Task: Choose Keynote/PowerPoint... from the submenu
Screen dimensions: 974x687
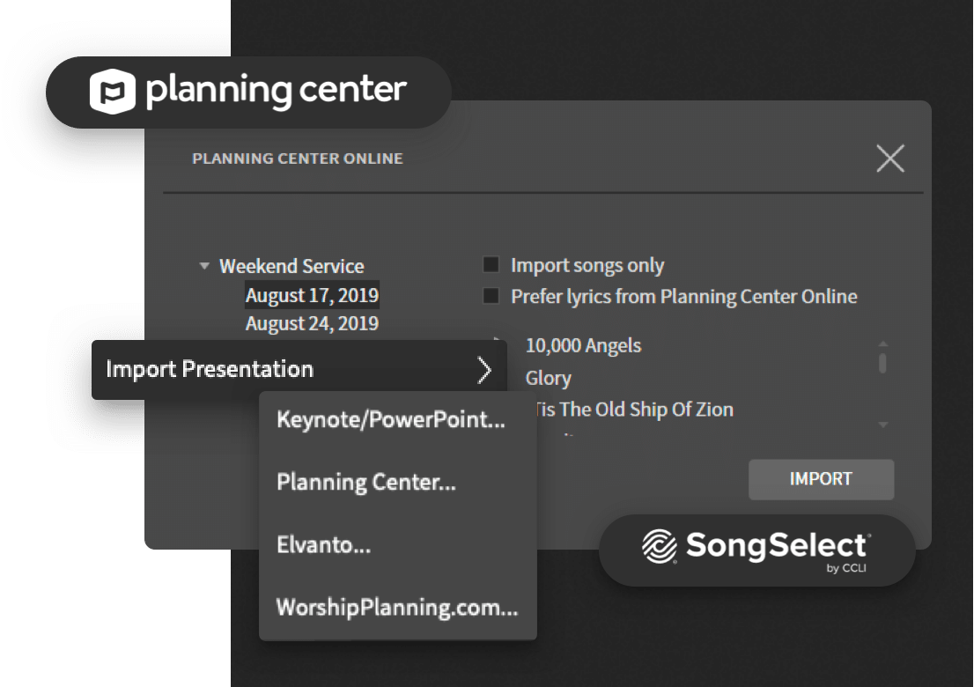Action: tap(391, 419)
